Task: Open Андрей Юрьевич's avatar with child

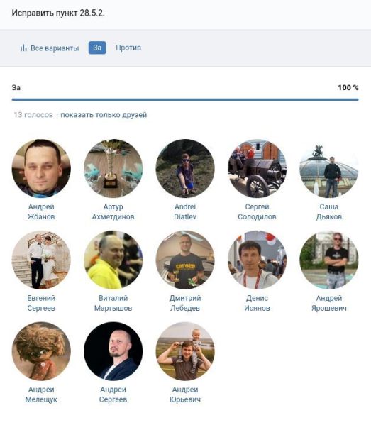Action: 185,351
